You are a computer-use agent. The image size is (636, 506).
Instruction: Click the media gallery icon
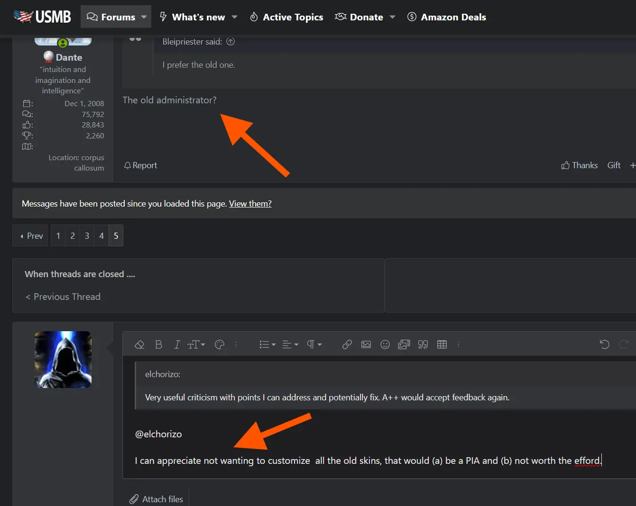point(404,344)
